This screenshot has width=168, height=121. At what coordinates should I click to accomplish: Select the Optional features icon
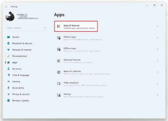click(59, 61)
